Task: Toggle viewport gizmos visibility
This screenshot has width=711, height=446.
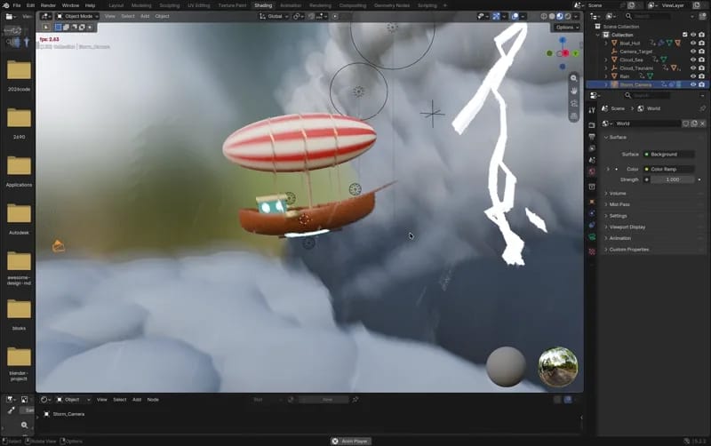Action: click(496, 16)
